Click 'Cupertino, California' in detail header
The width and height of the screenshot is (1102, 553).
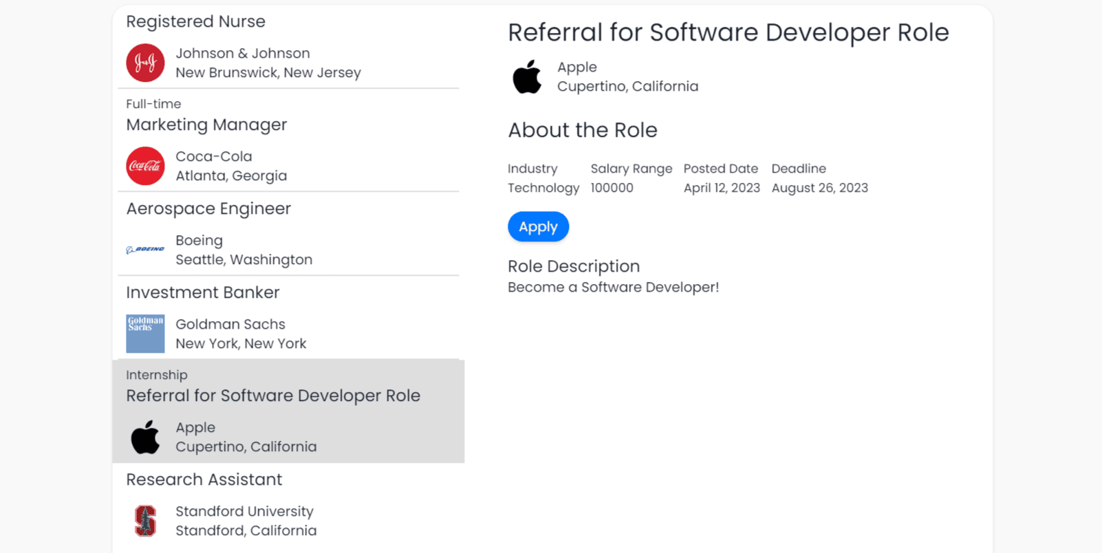[x=628, y=86]
